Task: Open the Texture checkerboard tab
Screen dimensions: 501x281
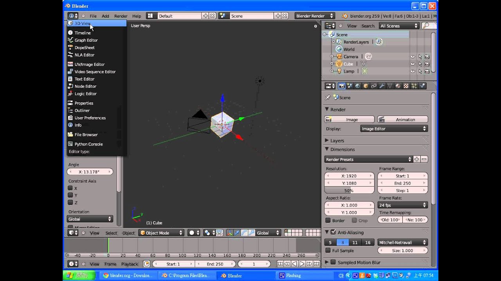Action: pyautogui.click(x=406, y=86)
